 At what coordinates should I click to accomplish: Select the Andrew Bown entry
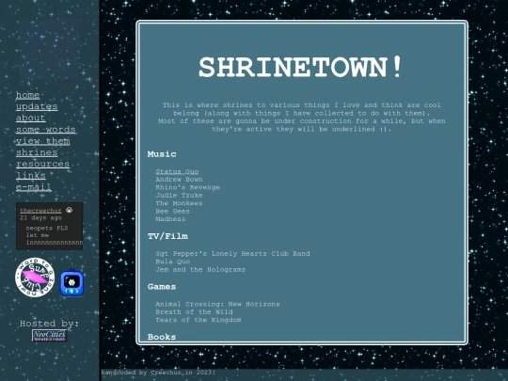(x=179, y=179)
